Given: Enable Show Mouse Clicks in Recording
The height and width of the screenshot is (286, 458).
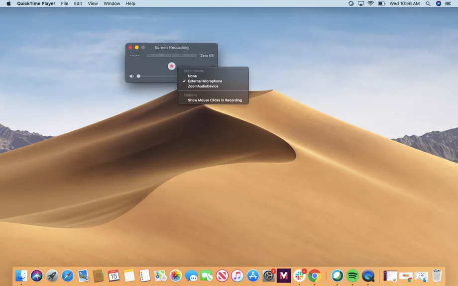Looking at the screenshot, I should pyautogui.click(x=215, y=100).
